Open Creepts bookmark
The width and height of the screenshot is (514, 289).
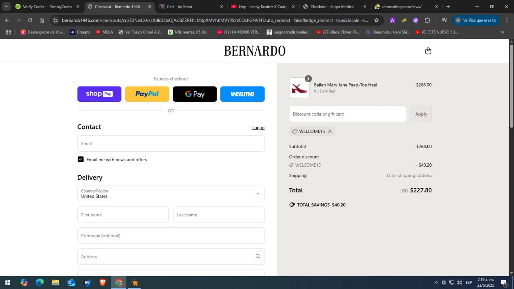click(80, 32)
